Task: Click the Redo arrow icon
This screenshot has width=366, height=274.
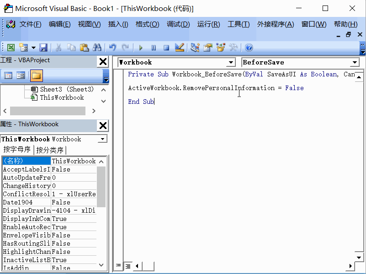Action: 126,48
